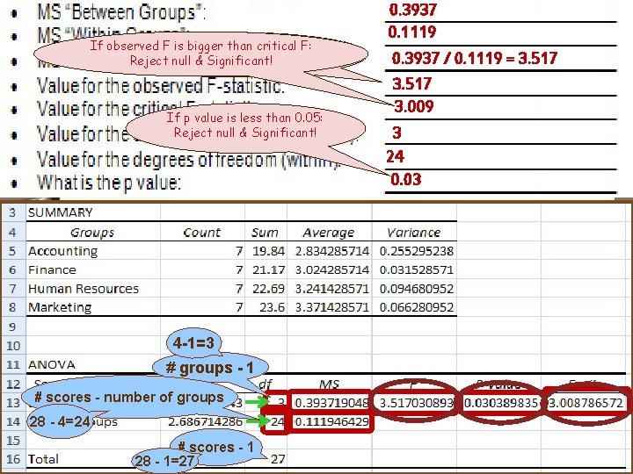This screenshot has width=633, height=474.
Task: Click the Count column header cell
Action: point(202,232)
